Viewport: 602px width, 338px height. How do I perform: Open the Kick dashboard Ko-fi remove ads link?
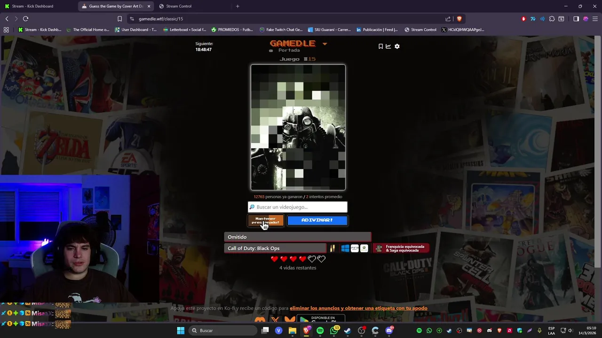point(358,308)
